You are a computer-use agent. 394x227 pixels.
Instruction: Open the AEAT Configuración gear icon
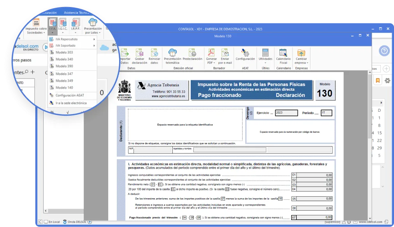(x=245, y=53)
